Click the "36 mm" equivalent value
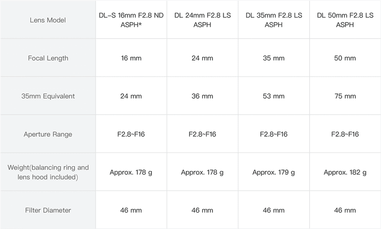This screenshot has height=229, width=381. point(202,96)
